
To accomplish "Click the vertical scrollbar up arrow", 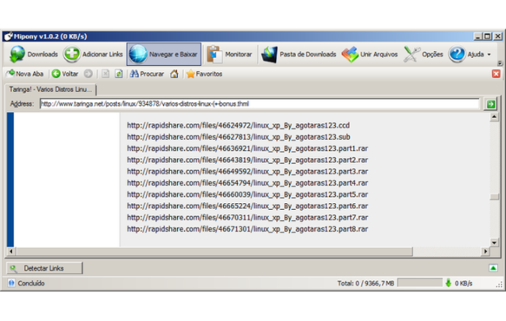I will pyautogui.click(x=494, y=117).
